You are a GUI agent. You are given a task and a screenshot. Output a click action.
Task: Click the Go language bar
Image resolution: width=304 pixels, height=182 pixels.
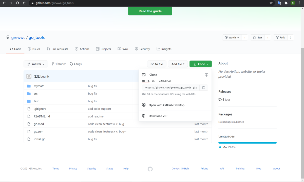[x=248, y=143]
